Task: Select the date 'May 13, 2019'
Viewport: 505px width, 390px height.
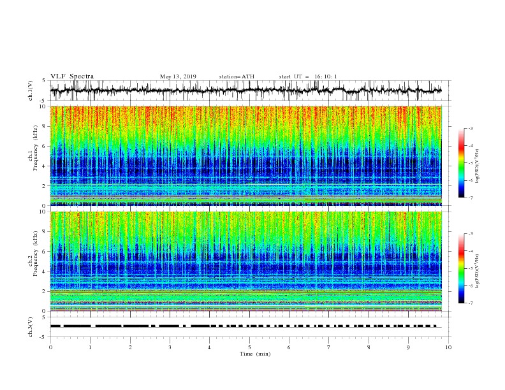Action: pyautogui.click(x=178, y=76)
